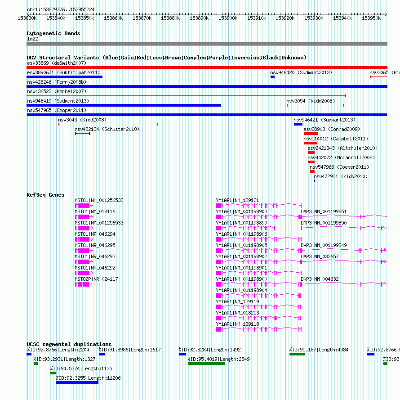Select the YY1AP1|NM_139118 transcript label

(x=237, y=324)
